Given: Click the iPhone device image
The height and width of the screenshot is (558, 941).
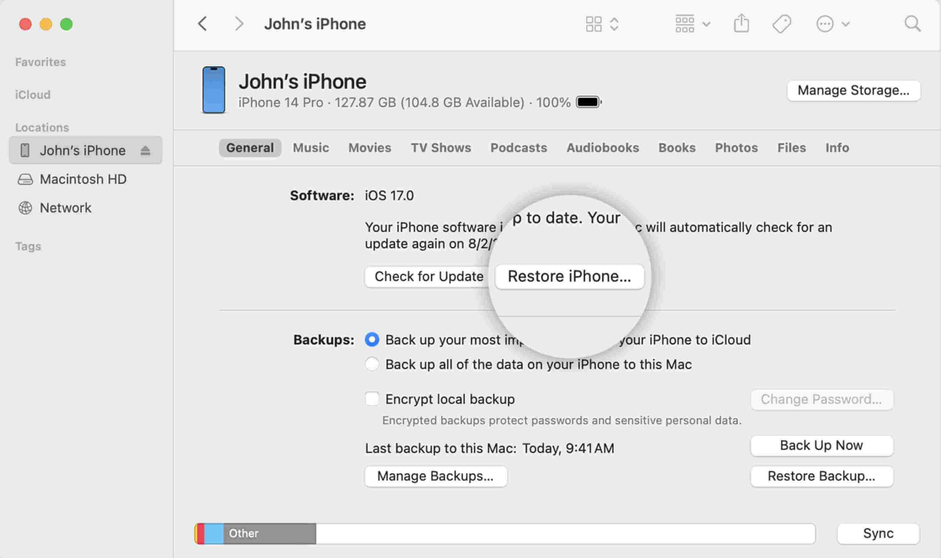Looking at the screenshot, I should 214,90.
